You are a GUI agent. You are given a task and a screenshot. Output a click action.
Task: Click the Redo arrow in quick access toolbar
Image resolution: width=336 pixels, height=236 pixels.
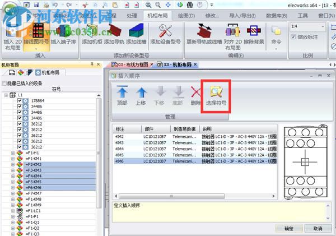69,4
